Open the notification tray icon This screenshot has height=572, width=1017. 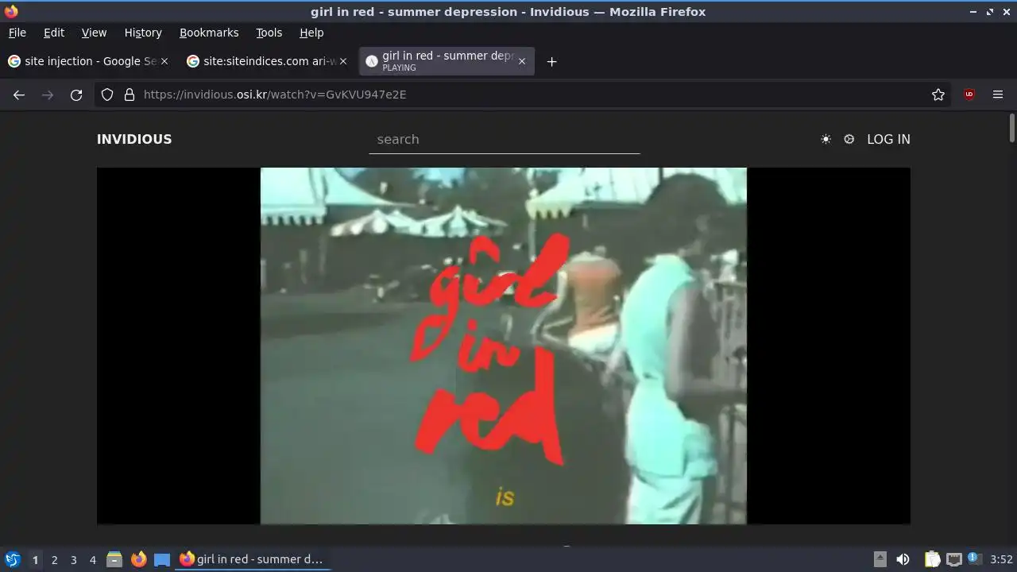pyautogui.click(x=975, y=558)
